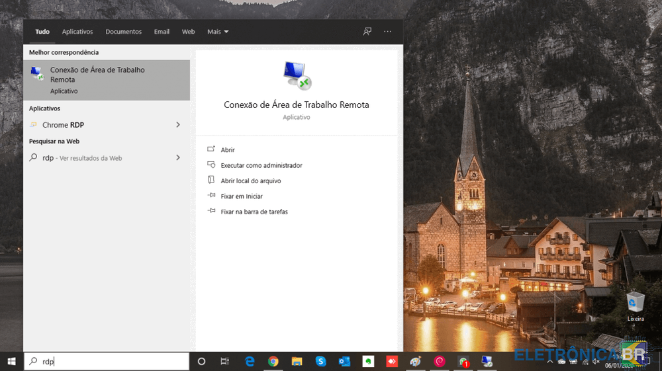The image size is (662, 371).
Task: Click Abrir to open Remote Desktop
Action: pyautogui.click(x=228, y=150)
